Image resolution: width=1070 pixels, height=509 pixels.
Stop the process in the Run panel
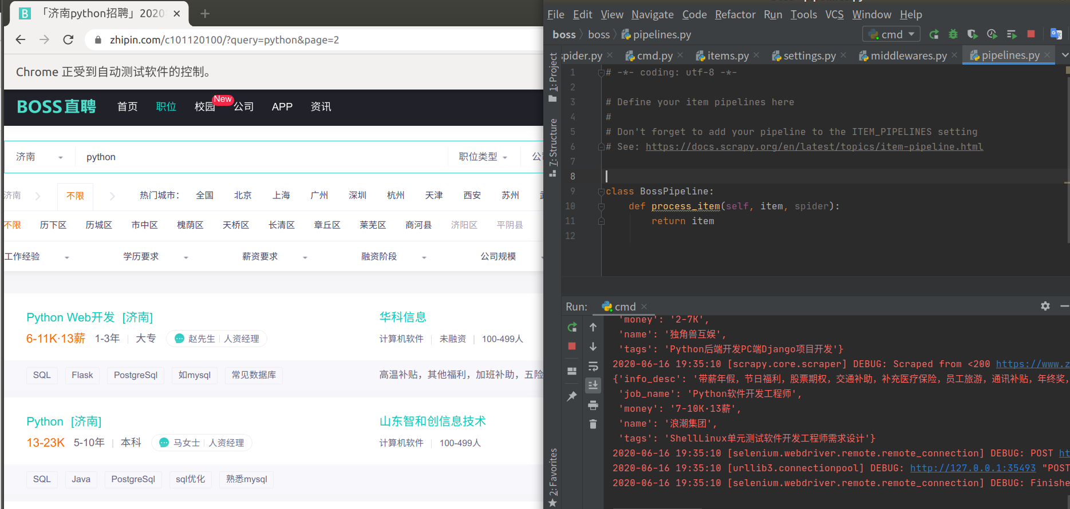coord(572,346)
